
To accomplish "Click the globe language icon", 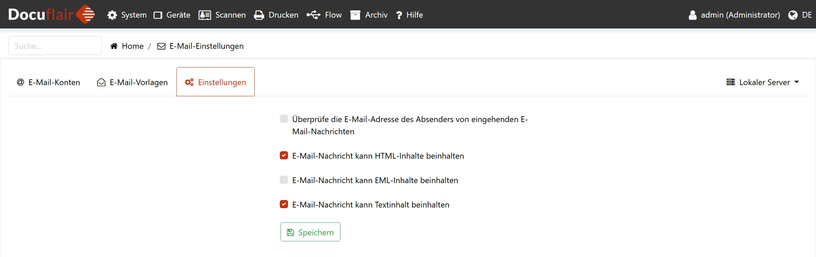I will tap(793, 15).
